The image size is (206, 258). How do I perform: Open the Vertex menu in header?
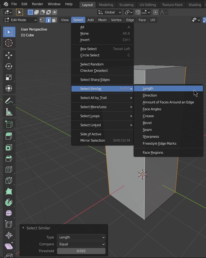116,20
